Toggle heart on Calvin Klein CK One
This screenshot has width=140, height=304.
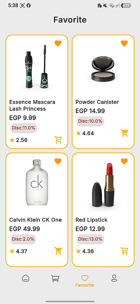pos(58,161)
